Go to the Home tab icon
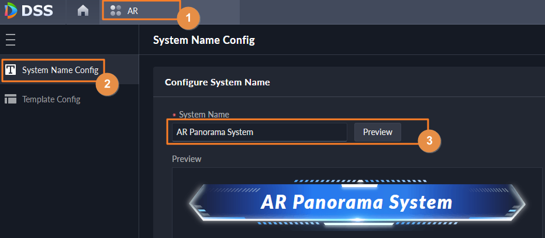 click(x=83, y=11)
